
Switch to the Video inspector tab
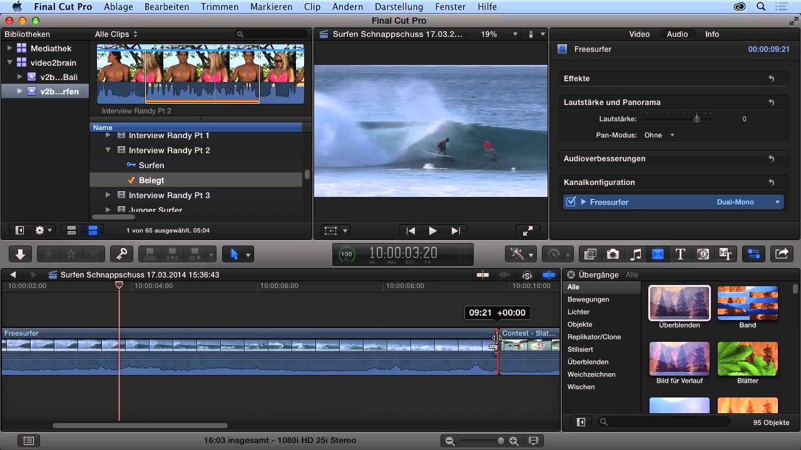click(640, 34)
